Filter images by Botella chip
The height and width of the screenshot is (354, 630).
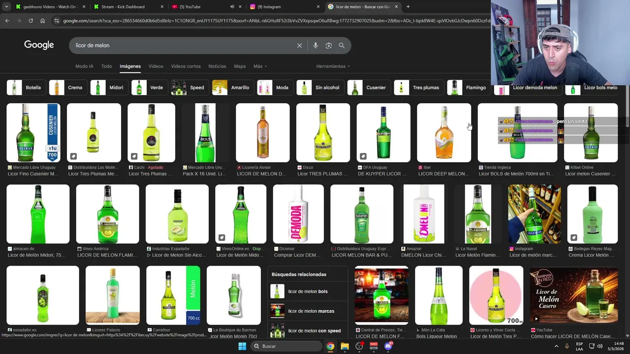point(27,88)
